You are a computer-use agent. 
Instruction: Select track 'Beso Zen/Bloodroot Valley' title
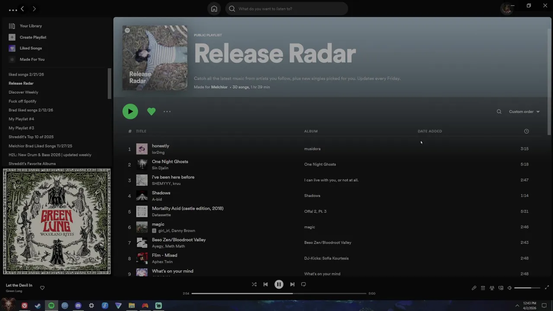point(178,240)
